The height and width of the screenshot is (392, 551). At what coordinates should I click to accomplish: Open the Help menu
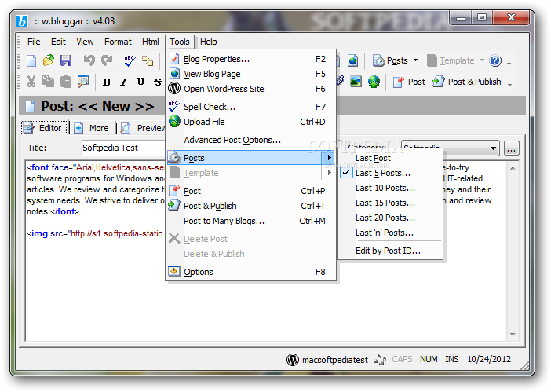pos(209,42)
